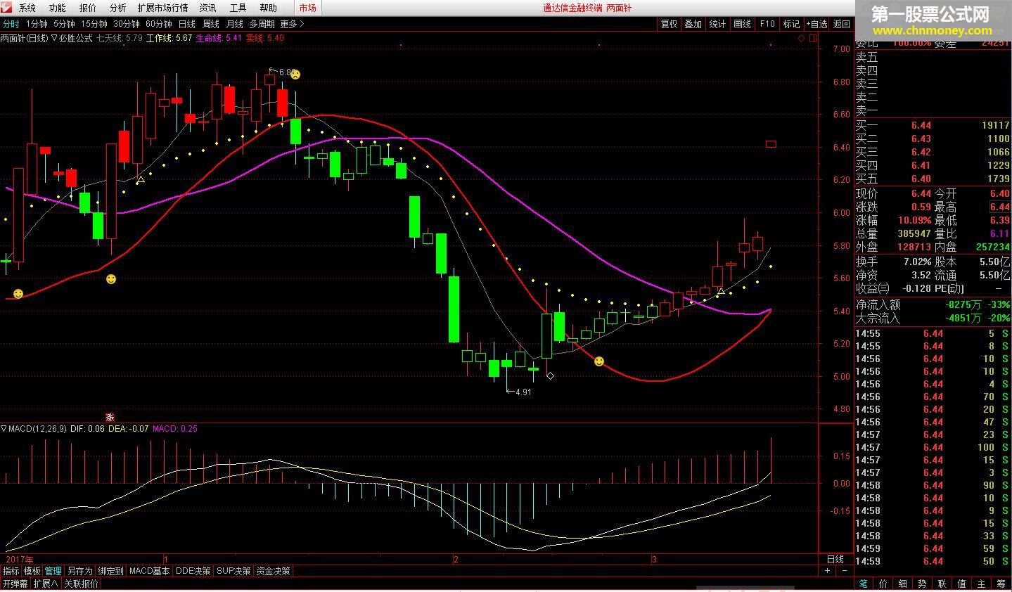This screenshot has width=1012, height=592.
Task: Switch to 60分钟 period
Action: 160,24
